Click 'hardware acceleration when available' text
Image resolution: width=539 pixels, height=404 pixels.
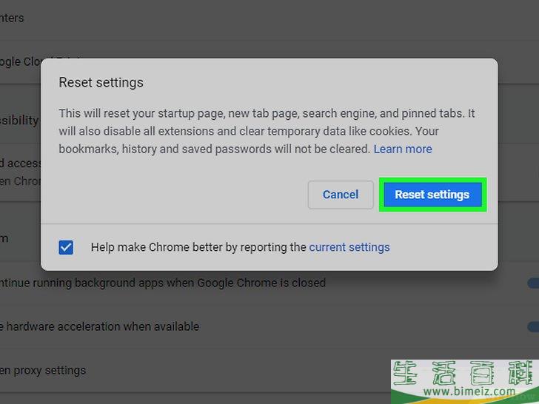102,326
